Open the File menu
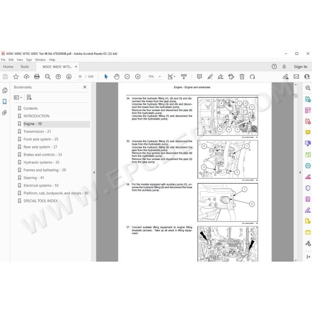Viewport: 312px width, 312px height. point(3,60)
